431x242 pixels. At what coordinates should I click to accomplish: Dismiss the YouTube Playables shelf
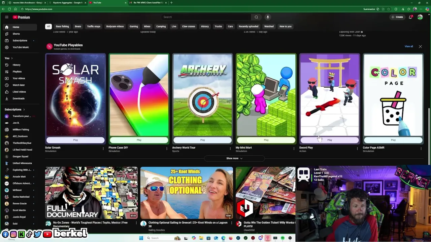click(420, 46)
